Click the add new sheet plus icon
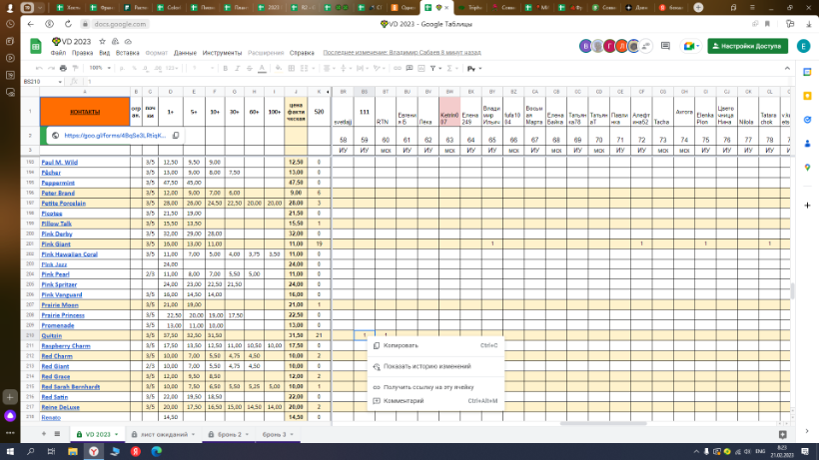Viewport: 819px width, 460px height. 46,435
